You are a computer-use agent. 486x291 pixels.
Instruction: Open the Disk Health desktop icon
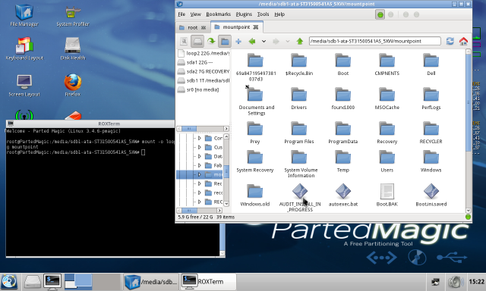tap(73, 48)
